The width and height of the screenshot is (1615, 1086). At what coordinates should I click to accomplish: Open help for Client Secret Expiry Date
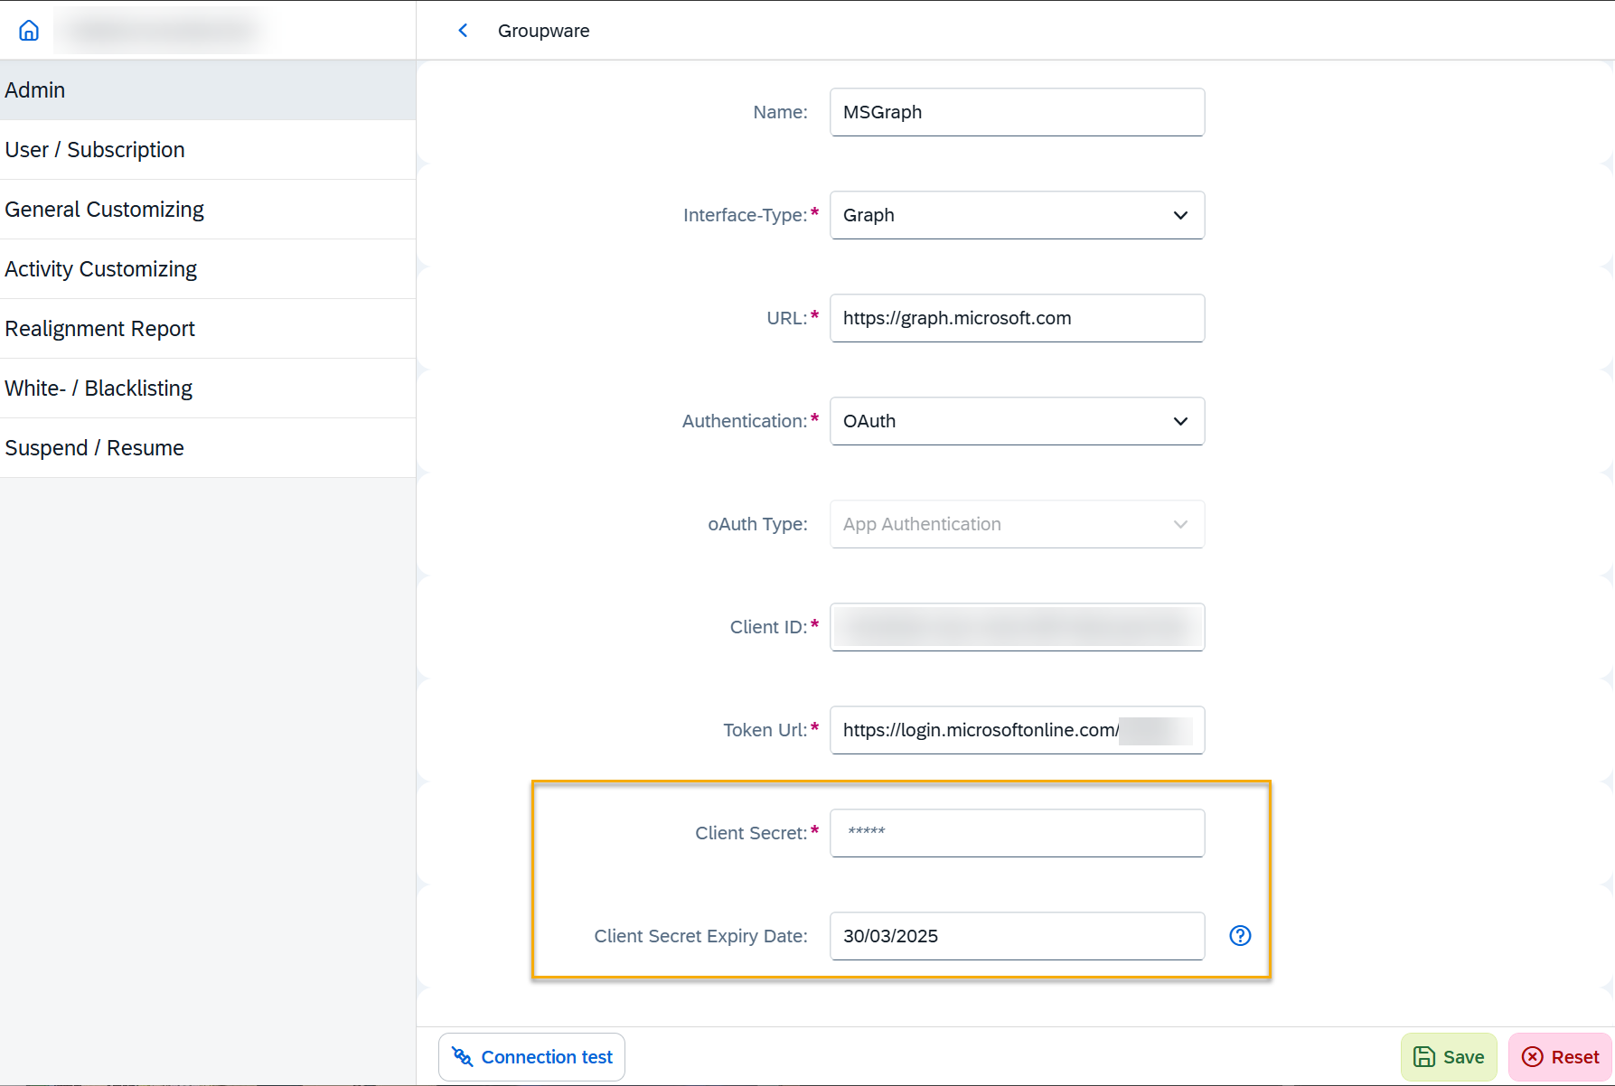coord(1240,936)
